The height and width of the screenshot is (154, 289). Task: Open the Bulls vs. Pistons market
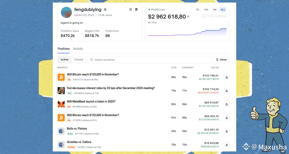[77, 129]
